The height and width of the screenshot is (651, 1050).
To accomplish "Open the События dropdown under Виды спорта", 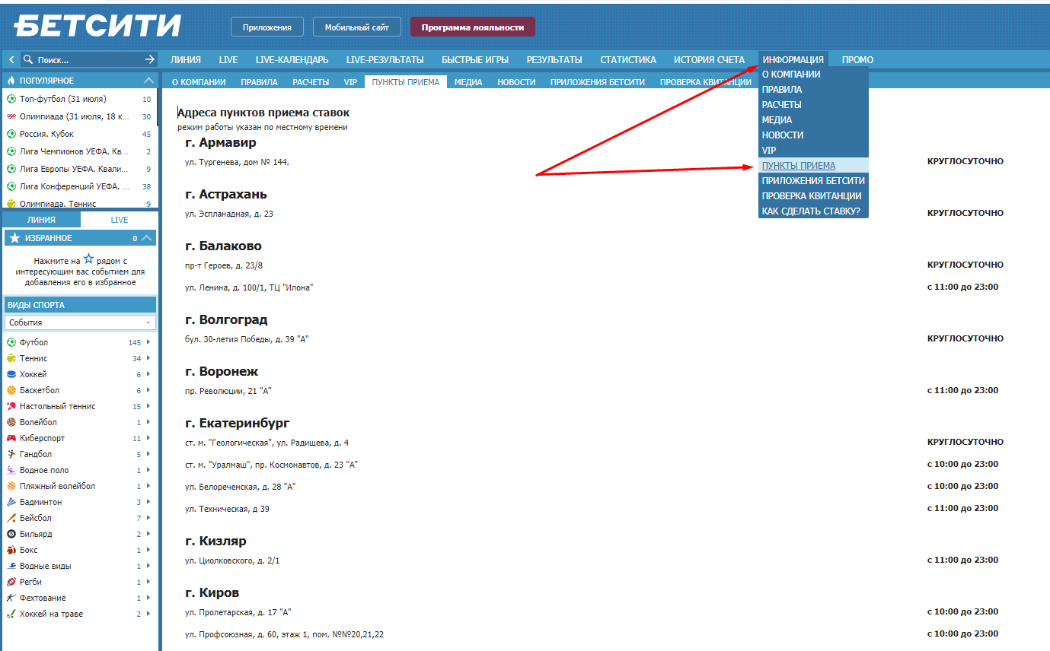I will click(80, 322).
